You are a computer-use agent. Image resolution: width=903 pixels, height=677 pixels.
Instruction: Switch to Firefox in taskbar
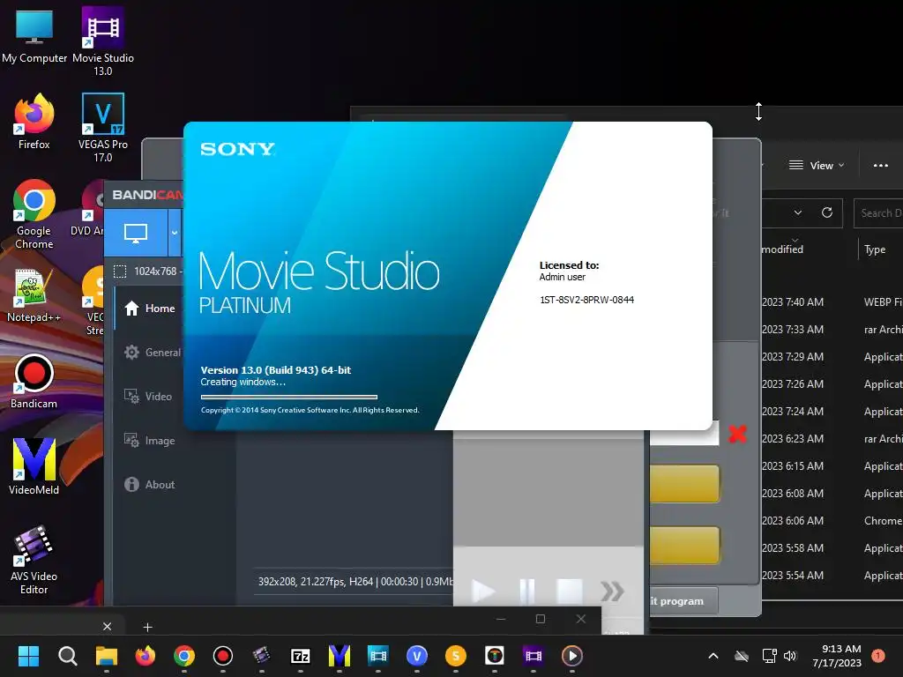146,656
